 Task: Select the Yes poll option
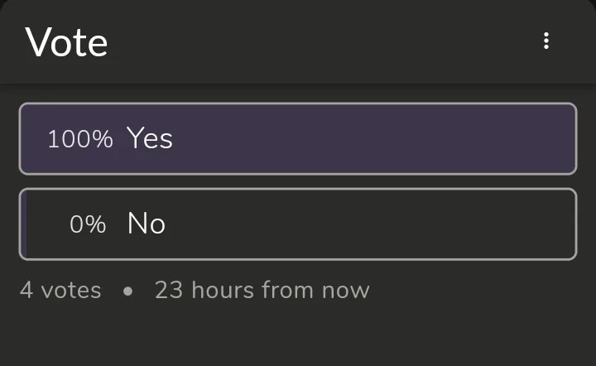[x=298, y=138]
